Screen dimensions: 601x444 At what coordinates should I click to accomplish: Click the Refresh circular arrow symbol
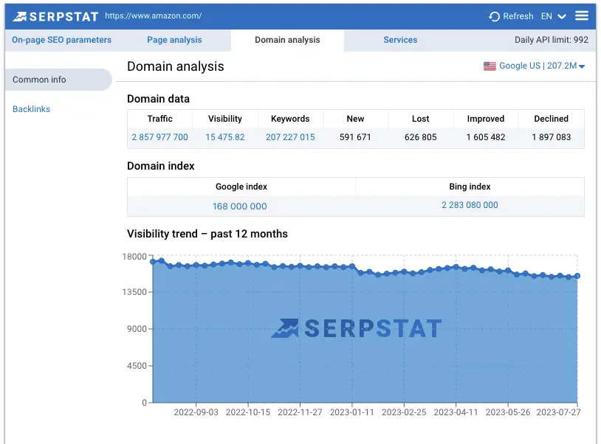(493, 15)
